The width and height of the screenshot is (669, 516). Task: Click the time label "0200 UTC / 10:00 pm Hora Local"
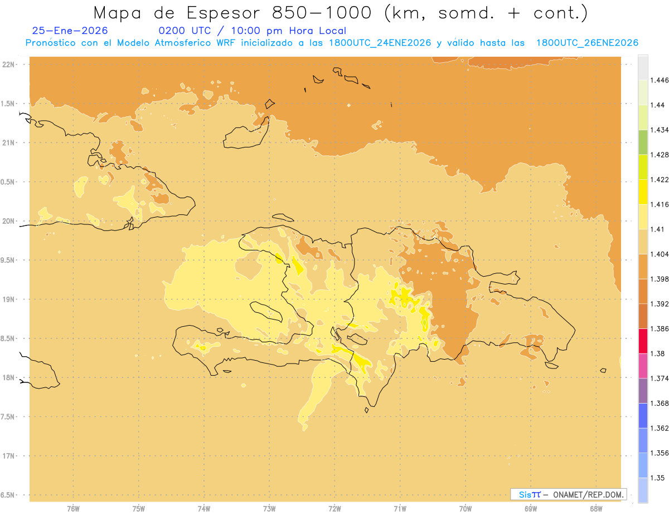click(253, 31)
